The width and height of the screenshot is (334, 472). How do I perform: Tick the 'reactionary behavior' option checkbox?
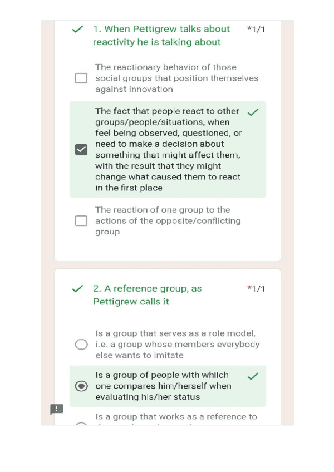coord(81,78)
